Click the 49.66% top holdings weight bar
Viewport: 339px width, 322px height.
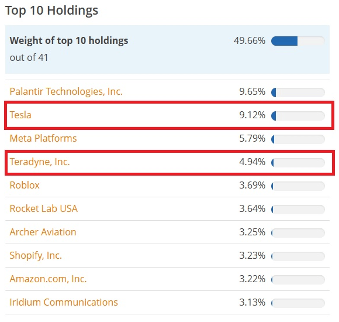tap(298, 41)
